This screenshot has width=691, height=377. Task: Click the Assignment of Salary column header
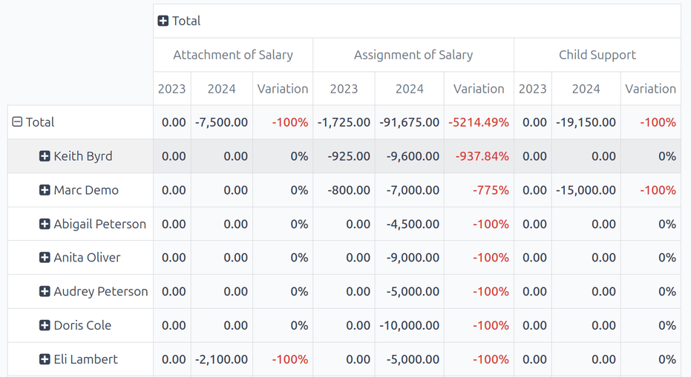pyautogui.click(x=413, y=55)
